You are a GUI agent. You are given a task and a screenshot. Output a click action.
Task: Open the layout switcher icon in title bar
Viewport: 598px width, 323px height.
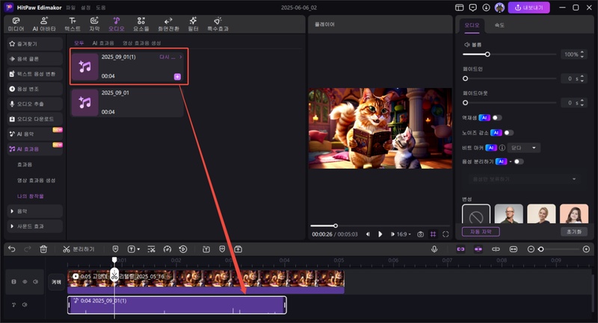460,7
